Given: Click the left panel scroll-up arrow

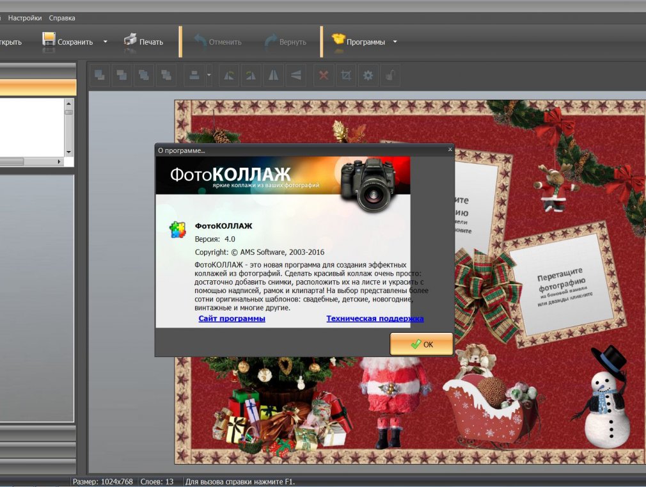Looking at the screenshot, I should tap(68, 102).
